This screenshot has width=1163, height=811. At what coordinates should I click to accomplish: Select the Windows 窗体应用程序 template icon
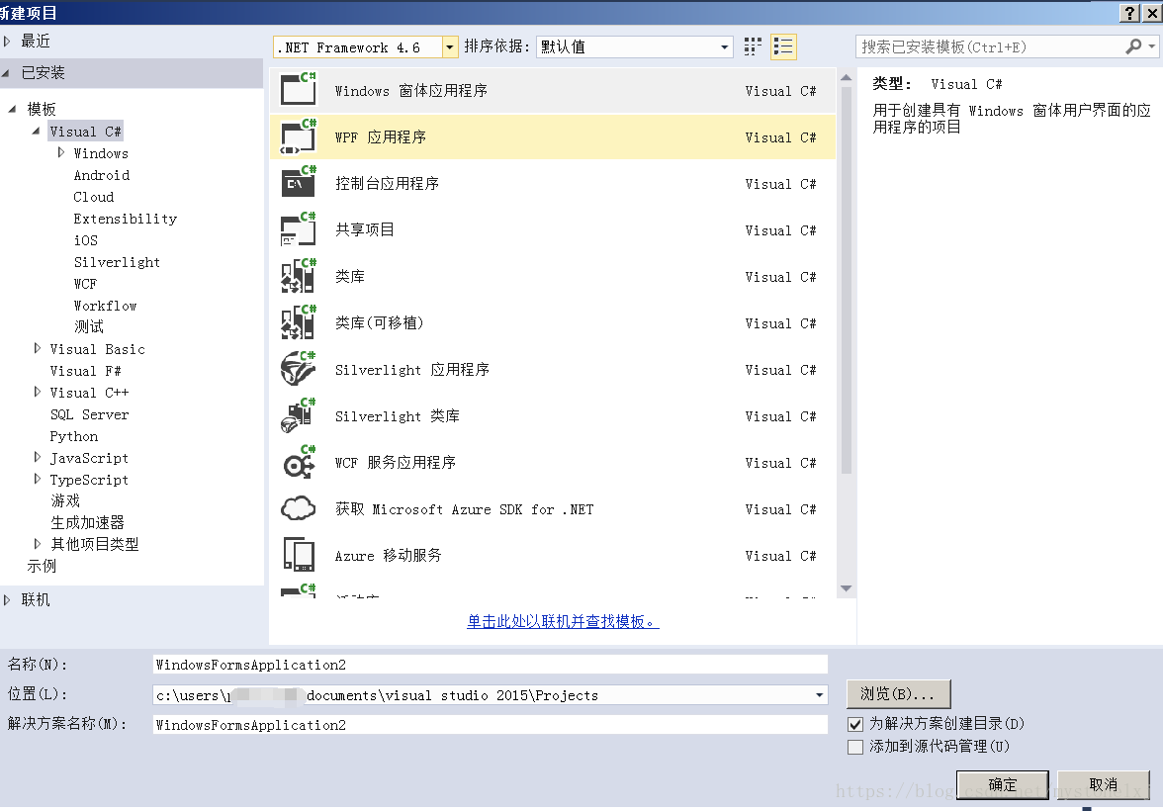(x=299, y=89)
